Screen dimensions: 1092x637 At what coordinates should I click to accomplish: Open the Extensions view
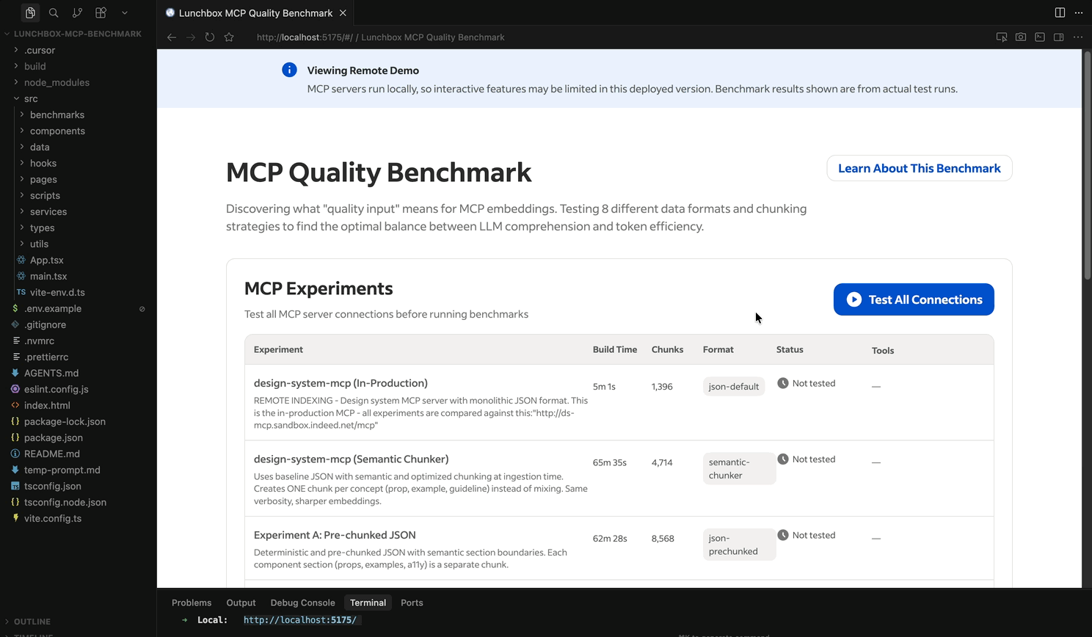point(101,12)
